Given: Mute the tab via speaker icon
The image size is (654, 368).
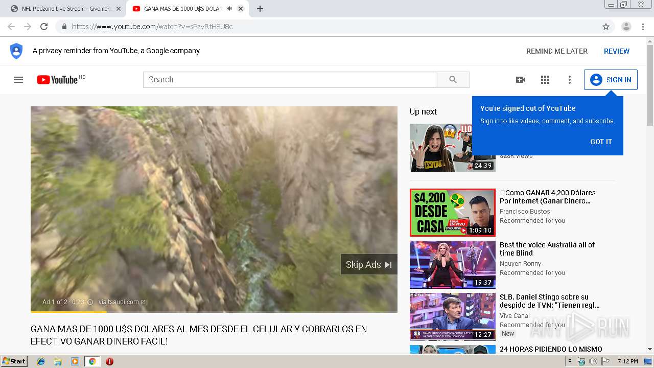Looking at the screenshot, I should [229, 9].
